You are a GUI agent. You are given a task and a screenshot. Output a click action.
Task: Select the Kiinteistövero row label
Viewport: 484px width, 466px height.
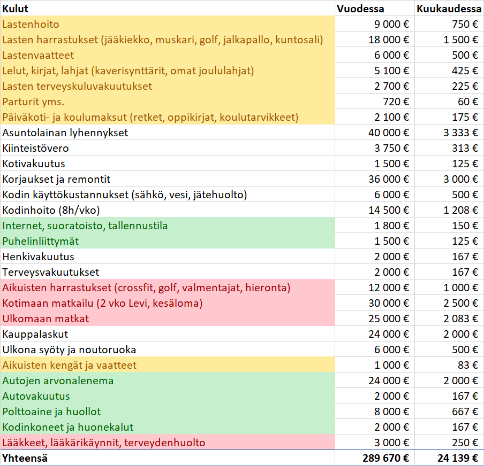(36, 148)
